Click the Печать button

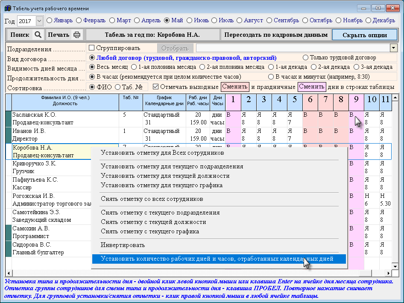point(64,35)
